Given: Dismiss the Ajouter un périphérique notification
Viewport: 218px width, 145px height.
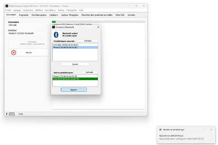Looking at the screenshot, I should click(x=211, y=129).
